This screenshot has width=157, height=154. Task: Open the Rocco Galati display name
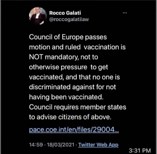point(65,13)
